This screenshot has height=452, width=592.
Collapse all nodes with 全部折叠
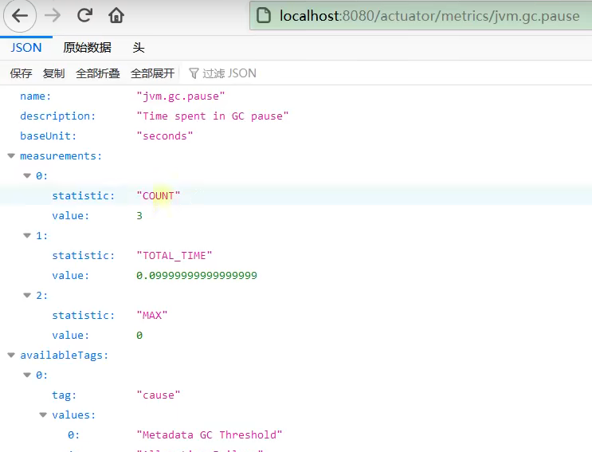pyautogui.click(x=98, y=73)
